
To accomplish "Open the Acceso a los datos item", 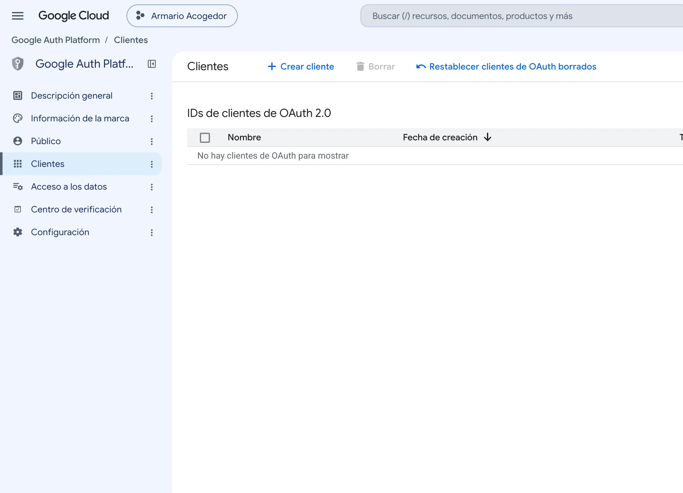I will click(x=81, y=186).
